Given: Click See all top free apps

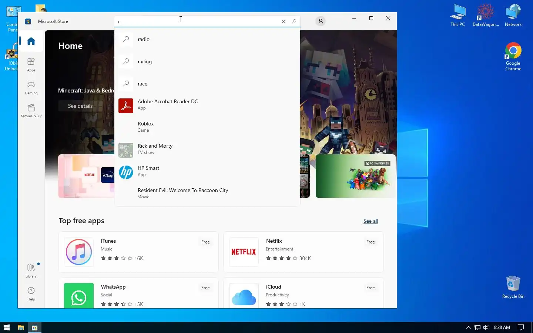Looking at the screenshot, I should tap(371, 221).
